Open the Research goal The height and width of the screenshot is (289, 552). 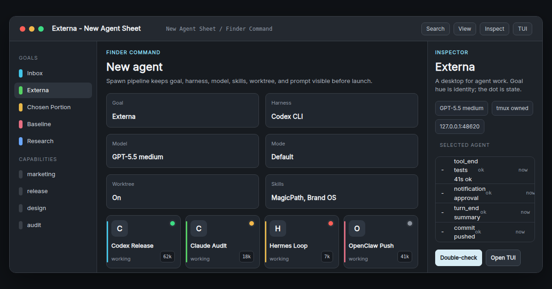point(53,141)
